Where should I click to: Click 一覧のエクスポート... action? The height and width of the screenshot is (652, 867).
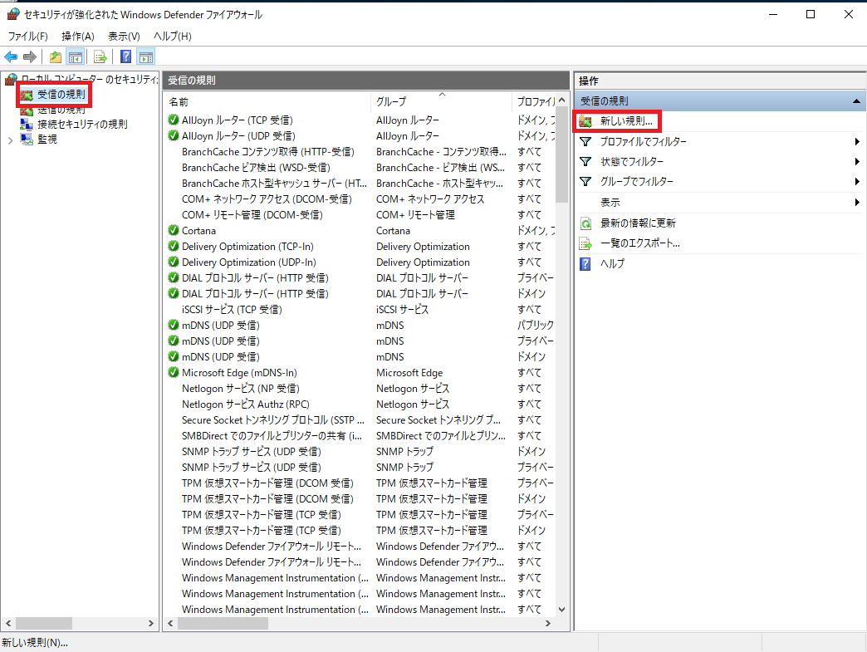640,243
